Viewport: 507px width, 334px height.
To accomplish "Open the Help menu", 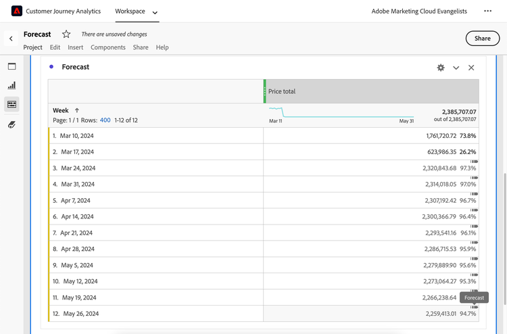I will (x=162, y=47).
